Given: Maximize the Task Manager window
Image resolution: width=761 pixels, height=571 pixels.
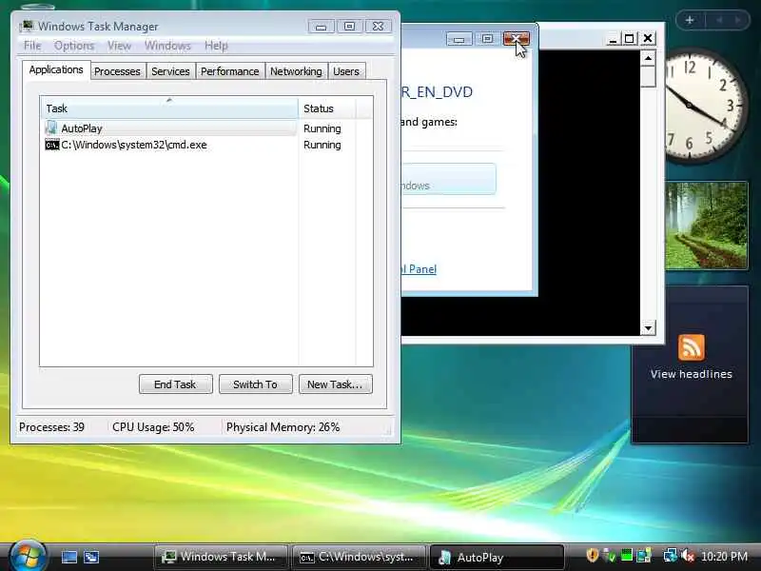Looking at the screenshot, I should 349,27.
